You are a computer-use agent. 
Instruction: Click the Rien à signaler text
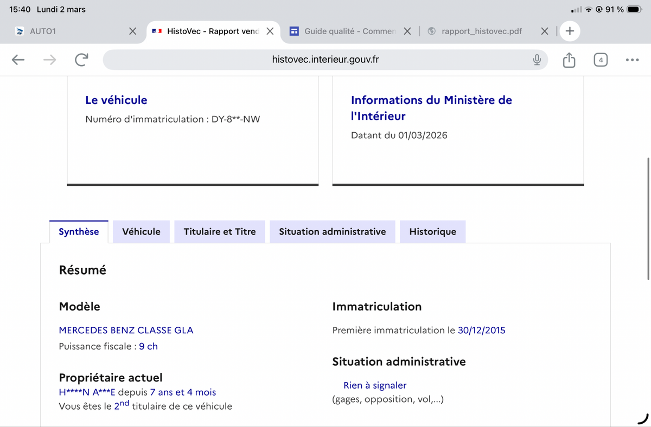pyautogui.click(x=375, y=385)
